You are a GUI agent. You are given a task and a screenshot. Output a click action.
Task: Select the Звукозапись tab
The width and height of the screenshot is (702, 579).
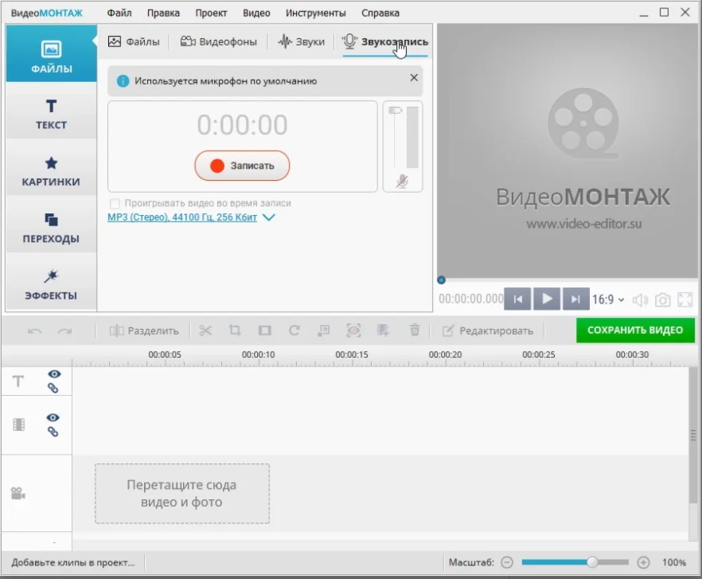385,41
